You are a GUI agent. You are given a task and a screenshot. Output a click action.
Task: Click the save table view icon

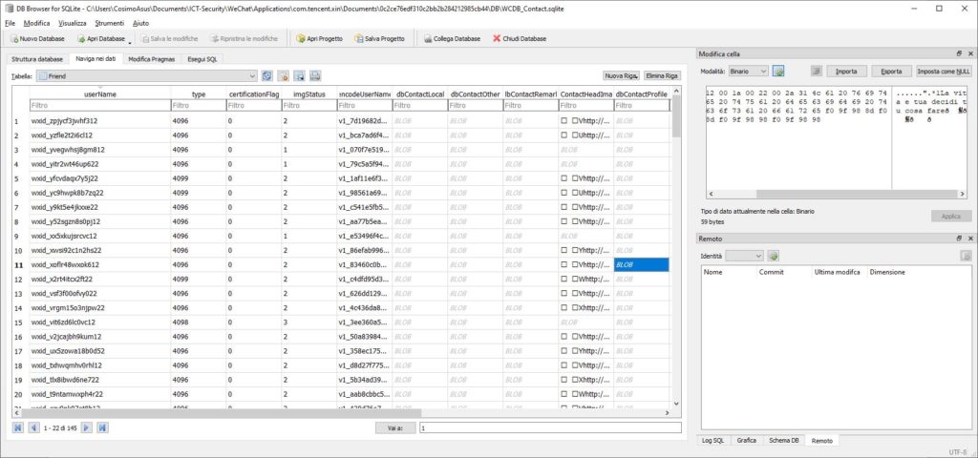tap(299, 76)
